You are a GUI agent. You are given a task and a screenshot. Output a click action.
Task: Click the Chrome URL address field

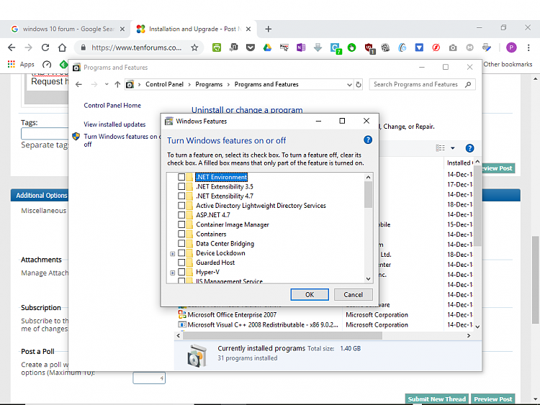136,47
